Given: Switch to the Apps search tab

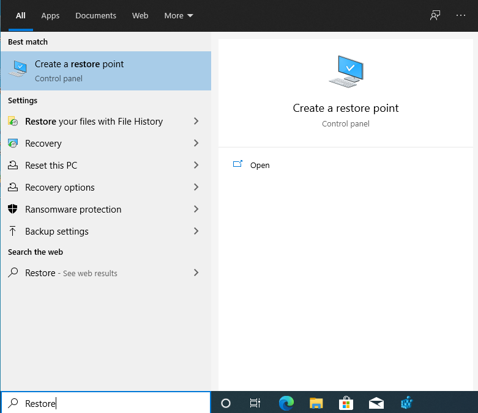Looking at the screenshot, I should (50, 15).
